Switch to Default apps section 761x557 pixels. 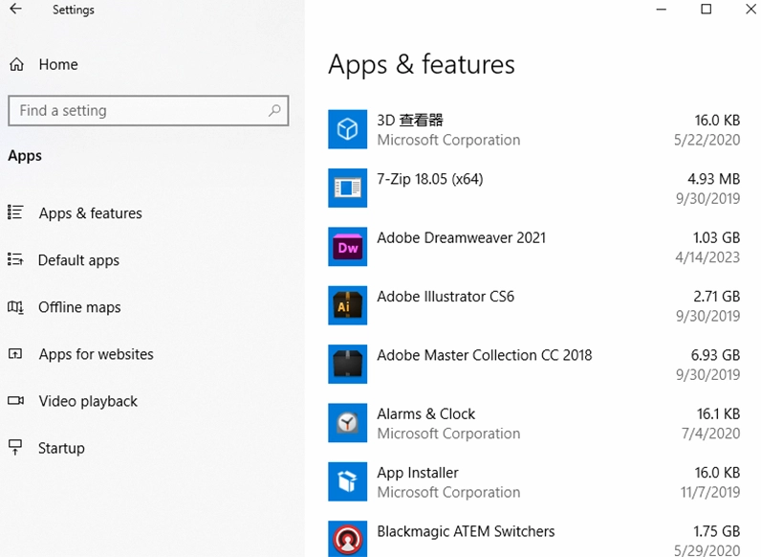click(78, 260)
